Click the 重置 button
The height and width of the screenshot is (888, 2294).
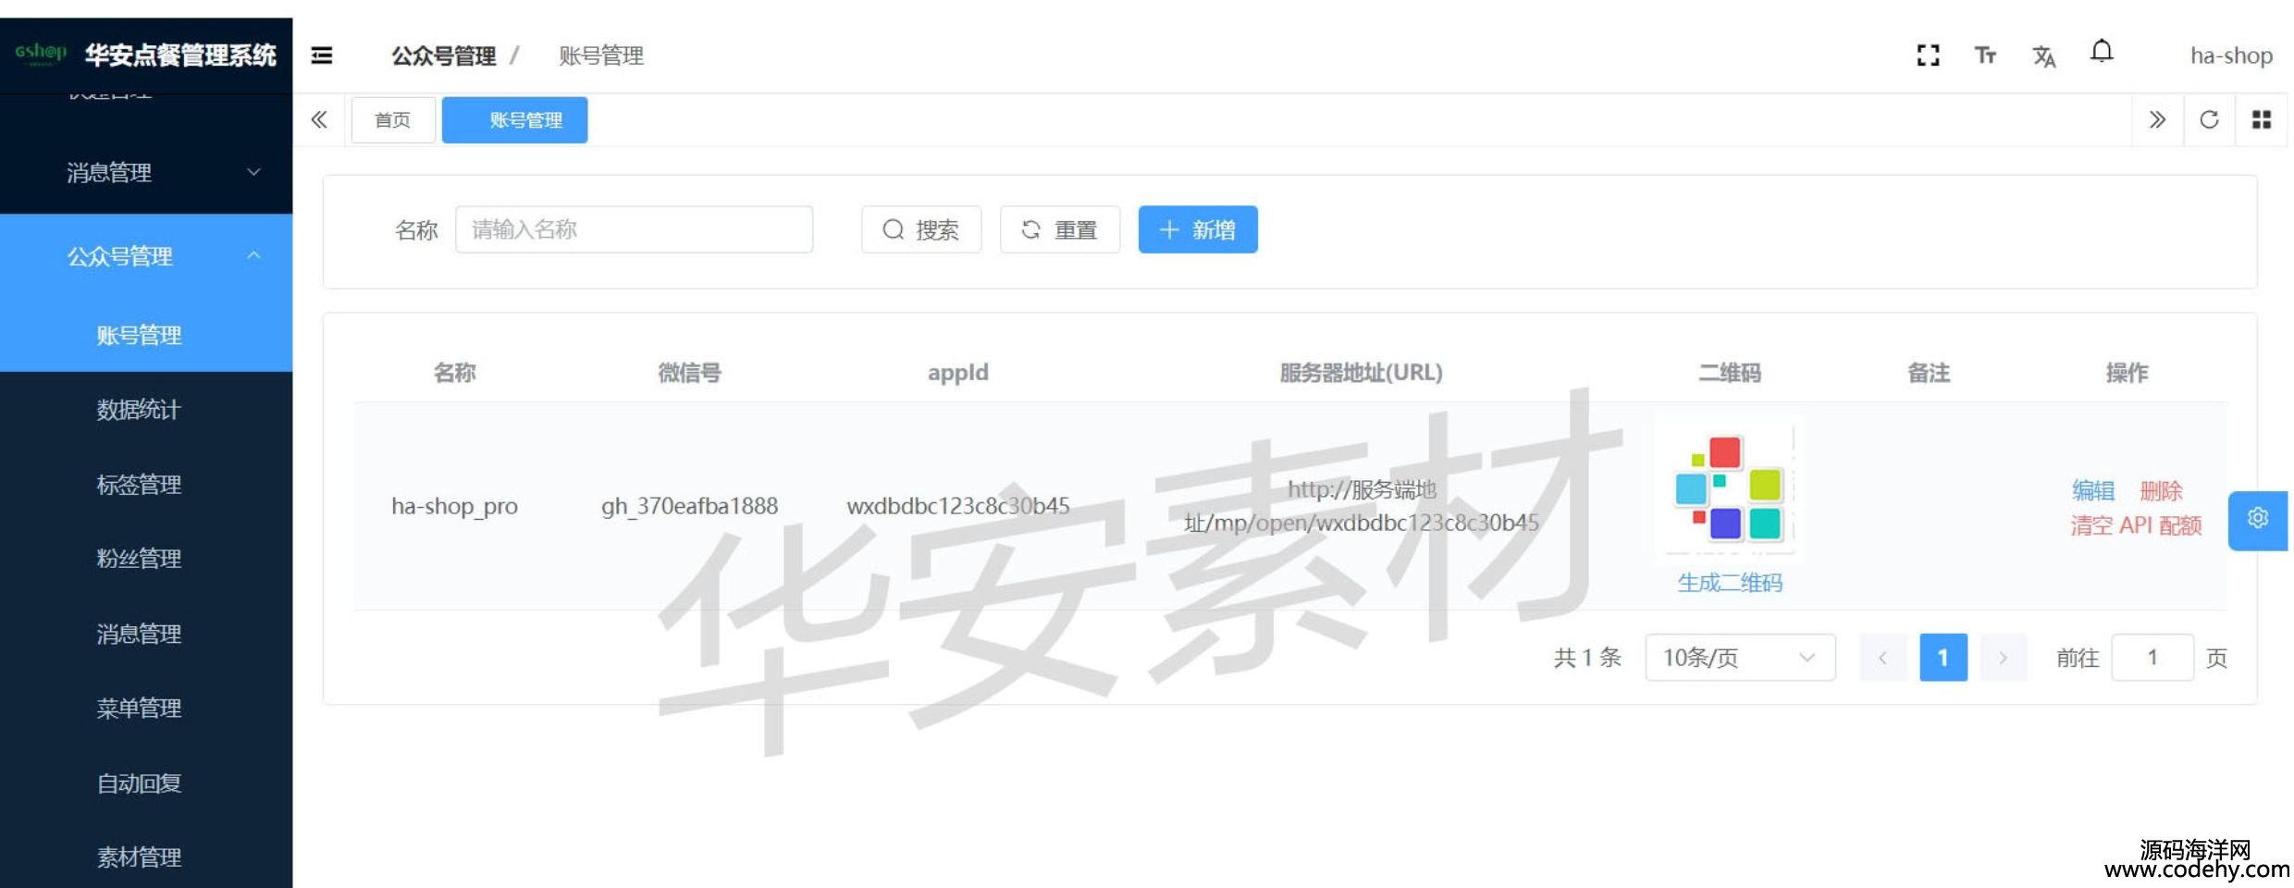1059,229
